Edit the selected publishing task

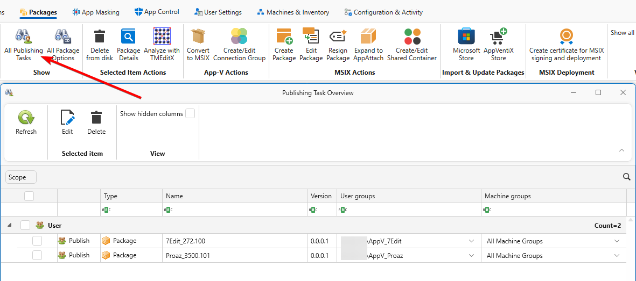click(x=67, y=123)
